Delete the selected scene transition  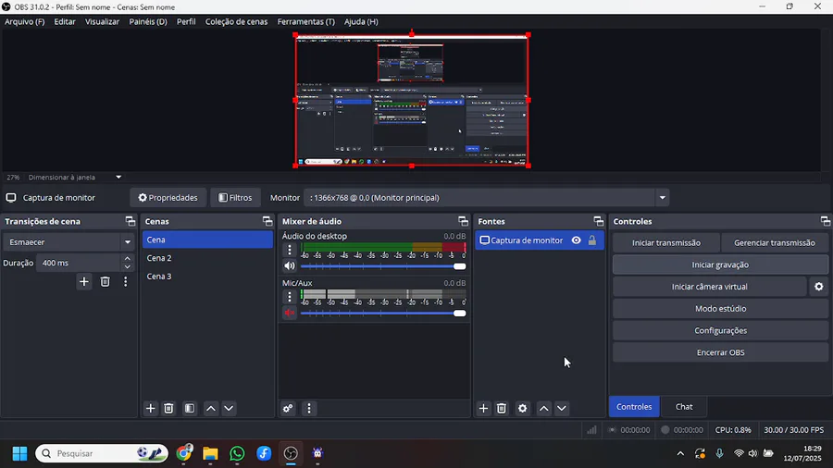coord(106,282)
